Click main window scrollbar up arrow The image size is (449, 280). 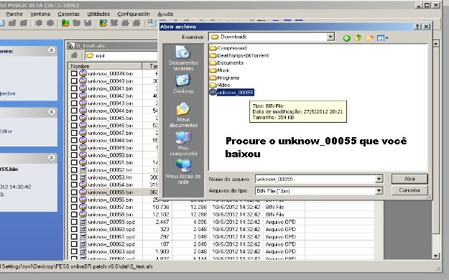pos(436,44)
